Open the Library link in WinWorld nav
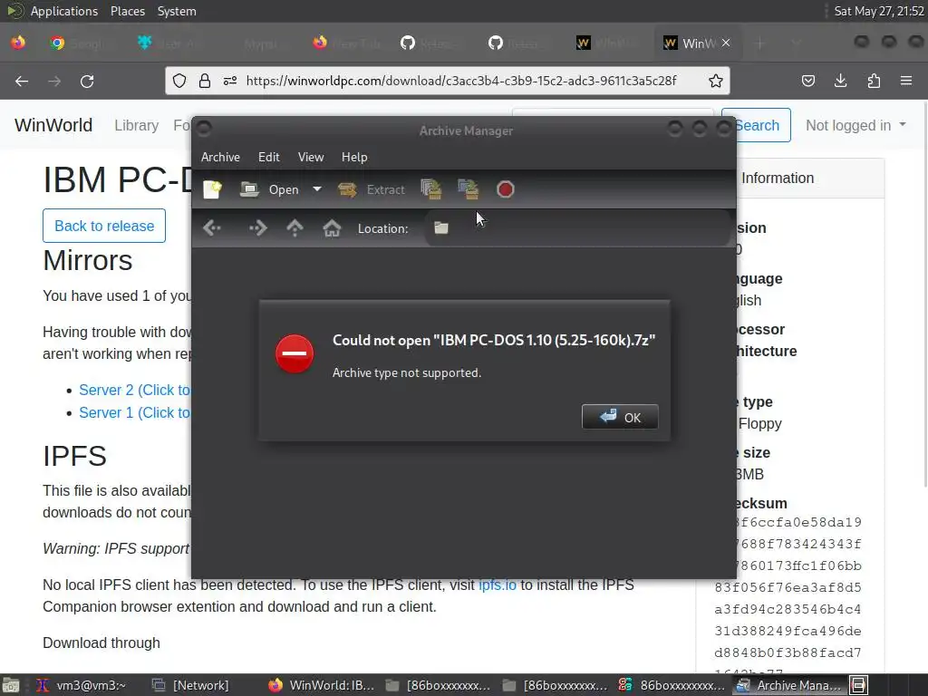The image size is (928, 696). coord(136,125)
